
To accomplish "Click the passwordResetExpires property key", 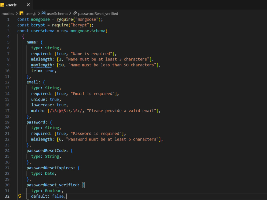I will tap(50, 168).
